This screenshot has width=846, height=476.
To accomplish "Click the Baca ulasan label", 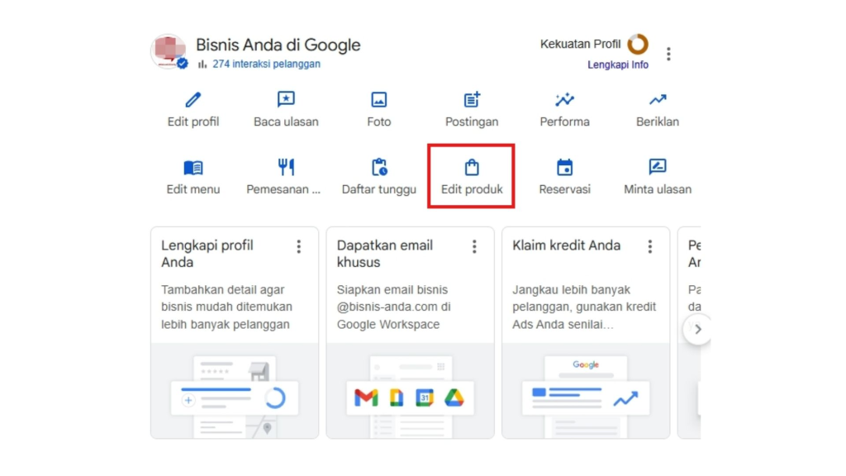I will coord(286,122).
